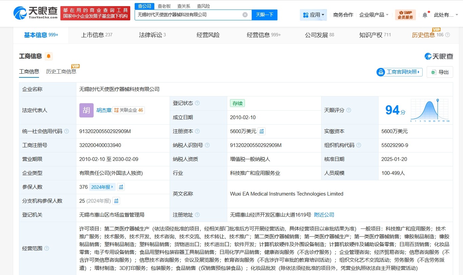The width and height of the screenshot is (463, 275).
Task: Open the 知识产权 711 tab
Action: pyautogui.click(x=372, y=34)
